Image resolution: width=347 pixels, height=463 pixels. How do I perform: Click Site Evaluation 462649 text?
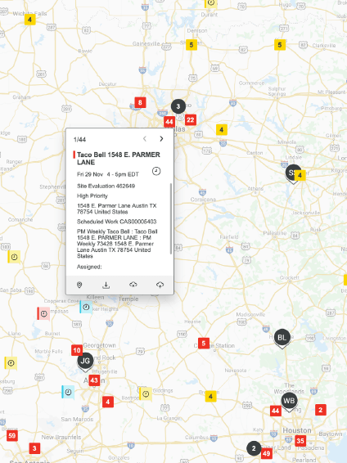pos(106,186)
